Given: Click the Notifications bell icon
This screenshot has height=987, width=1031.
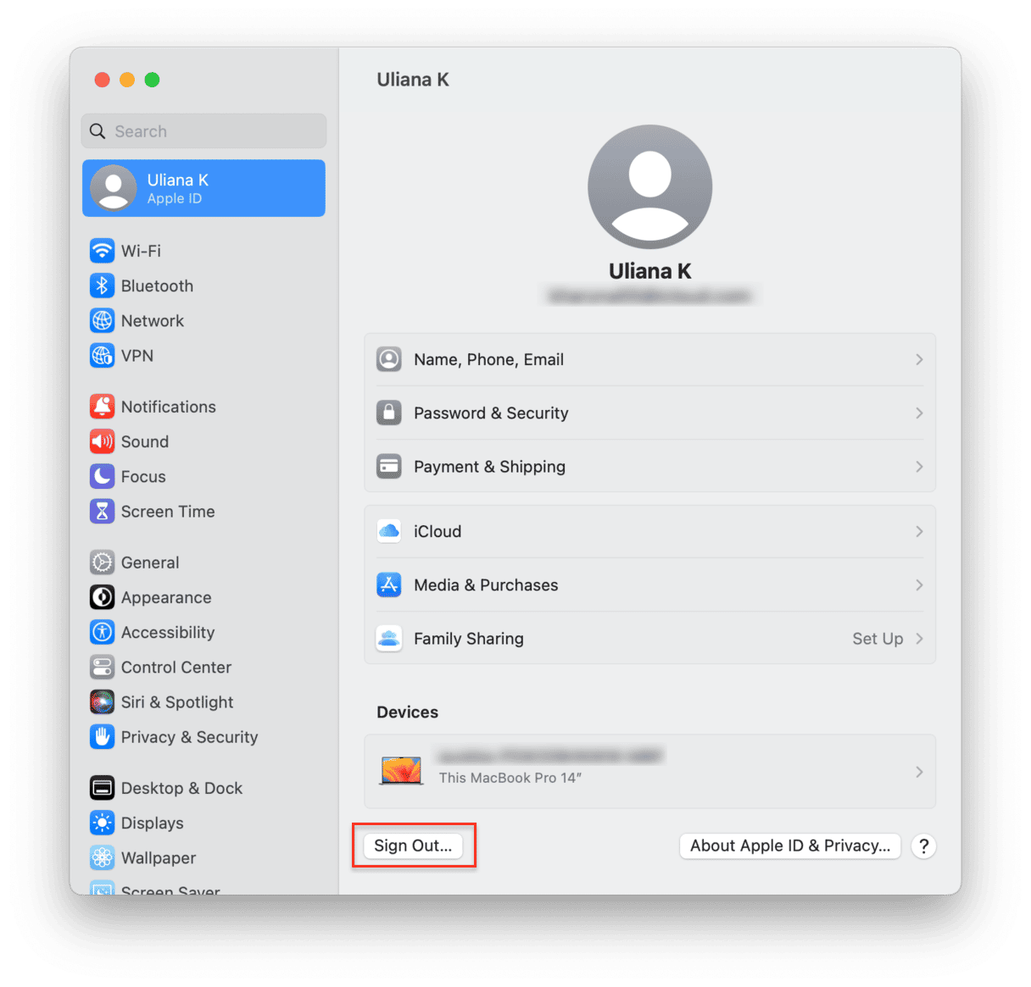Looking at the screenshot, I should [102, 407].
